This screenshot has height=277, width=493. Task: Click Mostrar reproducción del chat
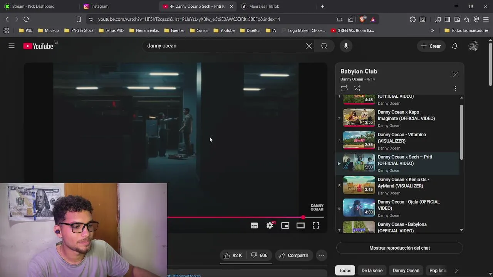pyautogui.click(x=399, y=248)
